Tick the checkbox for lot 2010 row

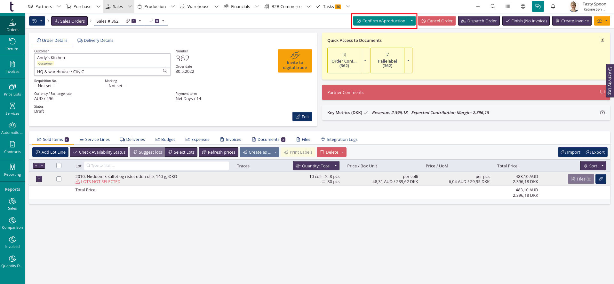click(x=59, y=179)
